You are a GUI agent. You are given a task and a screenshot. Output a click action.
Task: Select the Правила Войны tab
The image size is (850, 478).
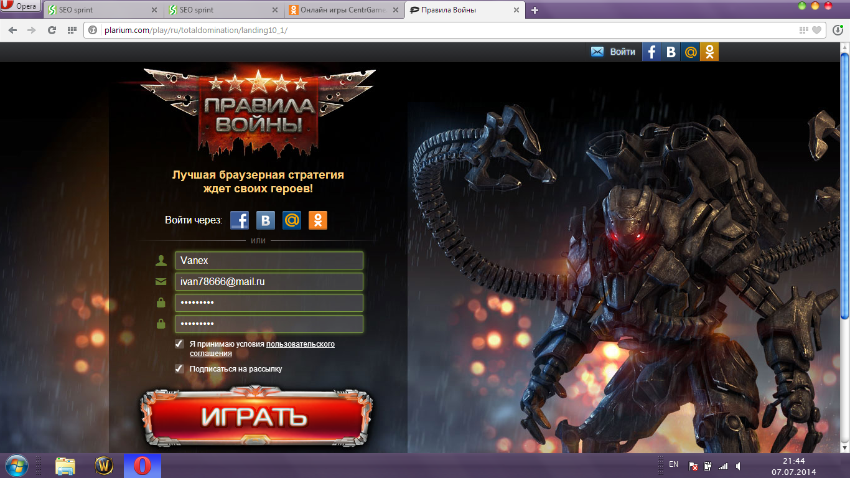[464, 10]
